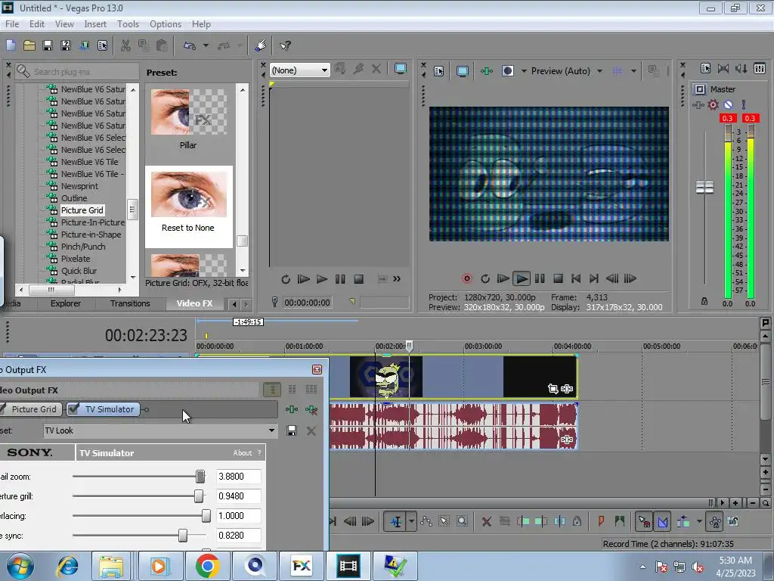The image size is (774, 581).
Task: Click the preview overlays grid icon
Action: (x=617, y=71)
